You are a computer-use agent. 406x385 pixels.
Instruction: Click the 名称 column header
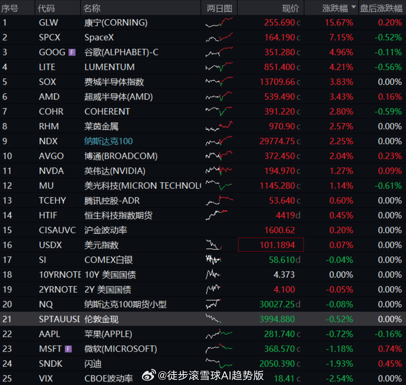tap(92, 8)
